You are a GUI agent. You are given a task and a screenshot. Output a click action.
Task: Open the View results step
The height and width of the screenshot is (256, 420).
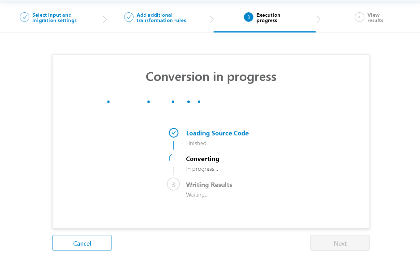[x=375, y=18]
